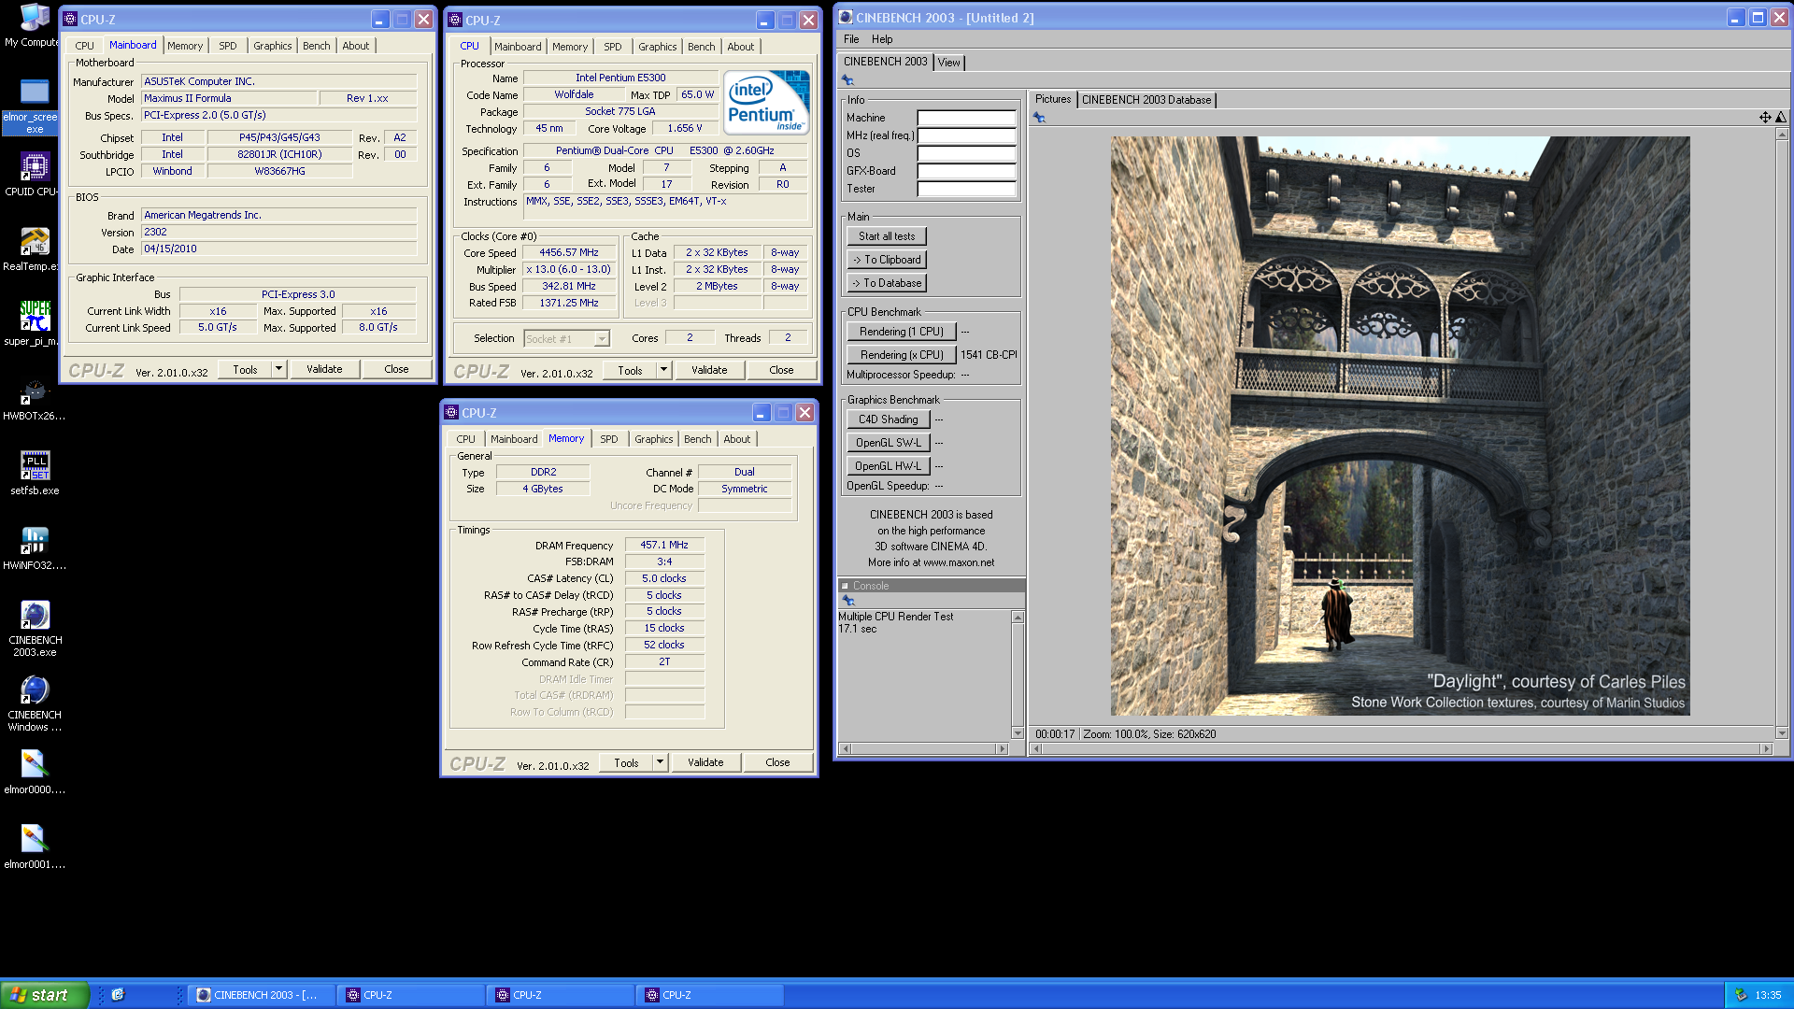Open HWiNFO32 desktop shortcut
Image resolution: width=1794 pixels, height=1009 pixels.
(x=34, y=547)
